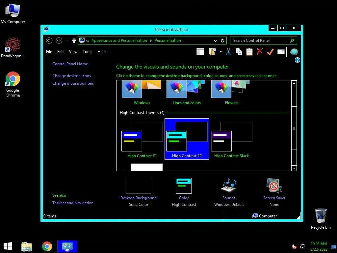The width and height of the screenshot is (337, 253).
Task: Click the '0 items' status bar text
Action: [50, 216]
